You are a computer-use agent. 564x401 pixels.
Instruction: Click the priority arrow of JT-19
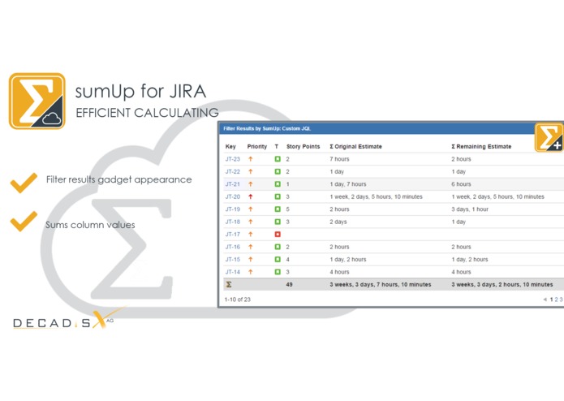(x=251, y=209)
